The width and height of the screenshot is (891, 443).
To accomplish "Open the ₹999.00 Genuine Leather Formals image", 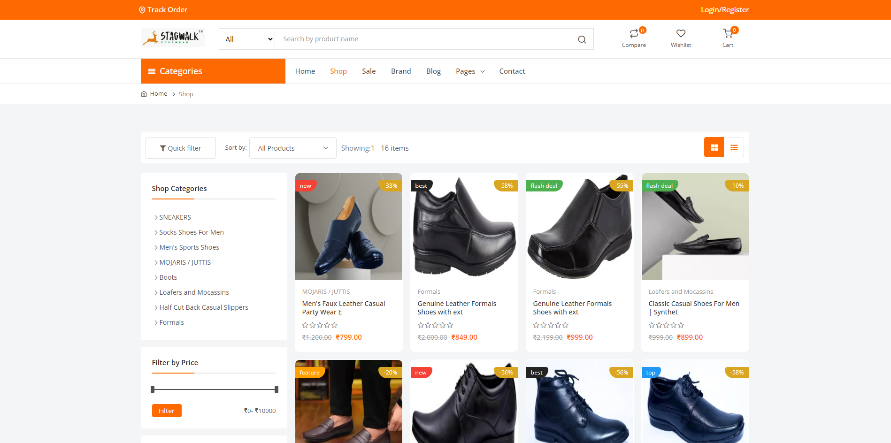I will click(580, 227).
